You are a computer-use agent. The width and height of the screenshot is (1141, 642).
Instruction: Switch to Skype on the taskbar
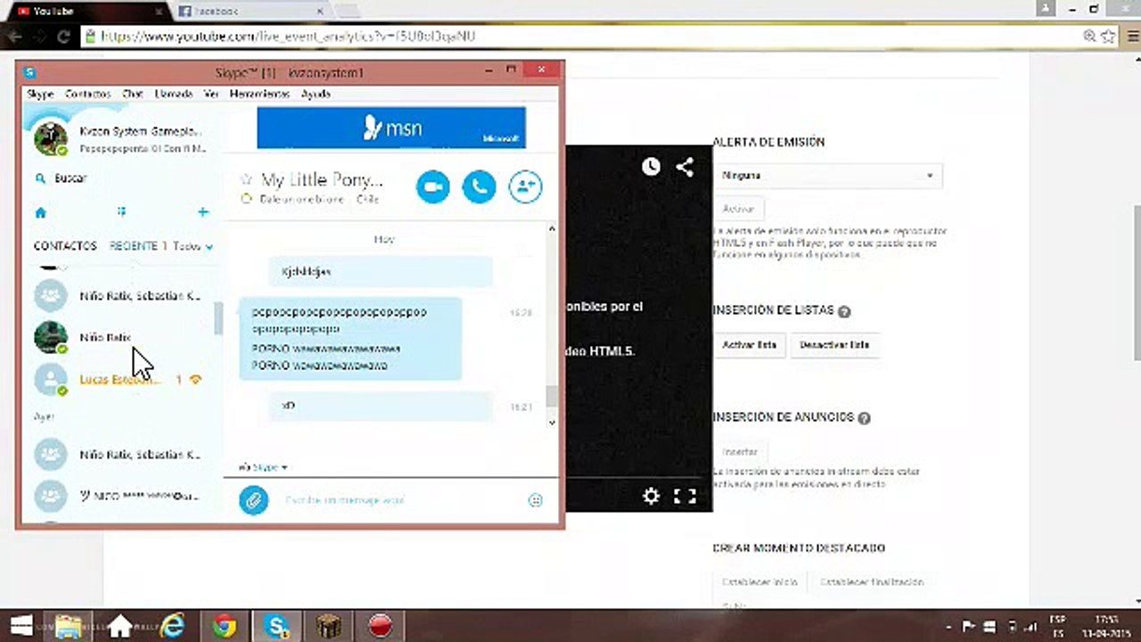coord(275,625)
